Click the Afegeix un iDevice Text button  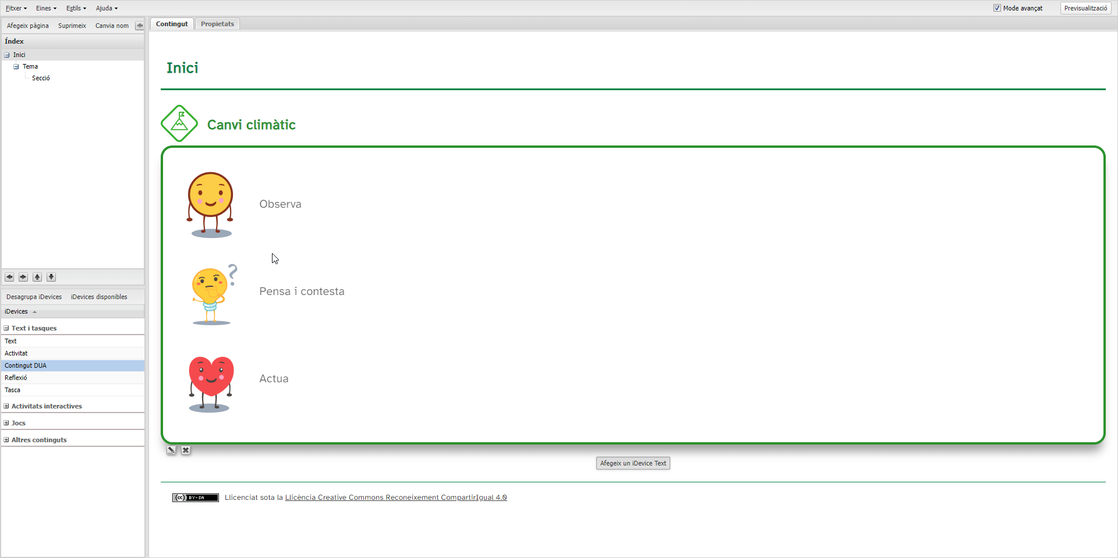point(633,463)
